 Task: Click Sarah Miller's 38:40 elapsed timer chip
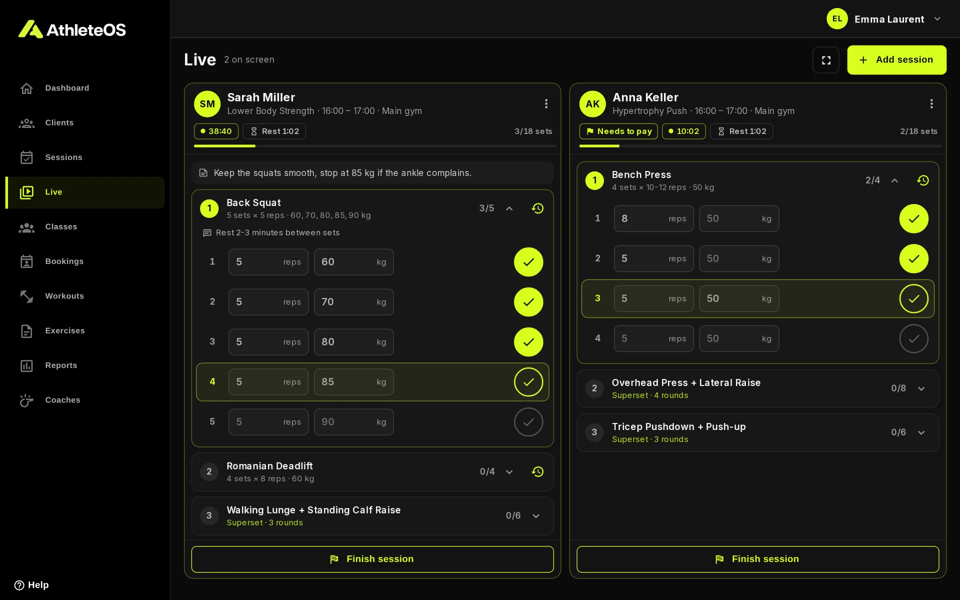[x=216, y=131]
